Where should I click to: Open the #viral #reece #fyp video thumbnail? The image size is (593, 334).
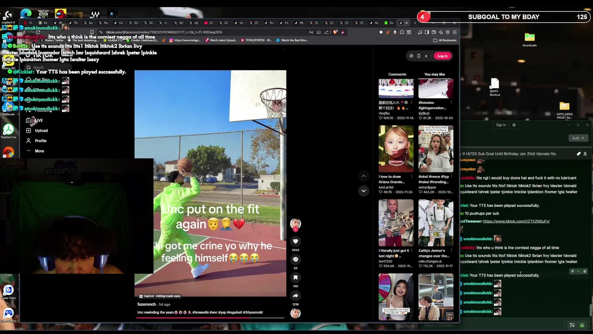tap(436, 149)
